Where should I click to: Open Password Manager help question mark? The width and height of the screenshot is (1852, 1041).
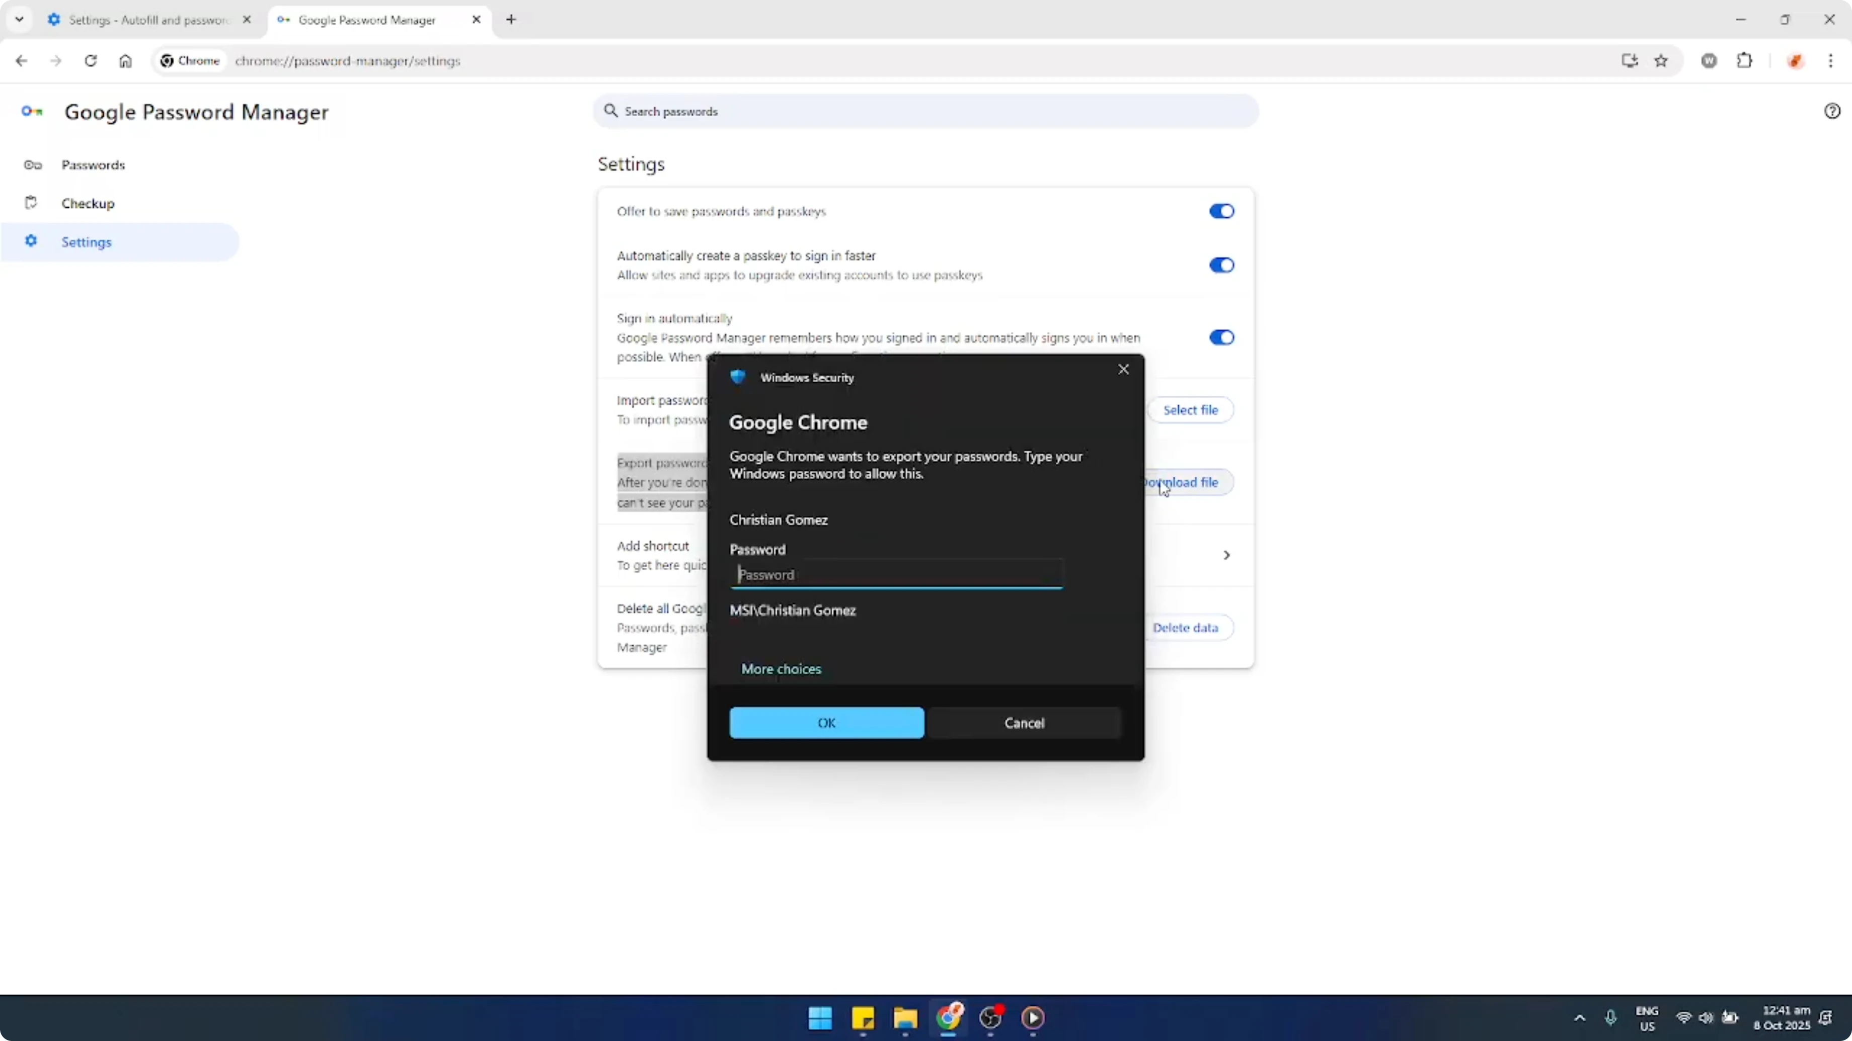1832,111
